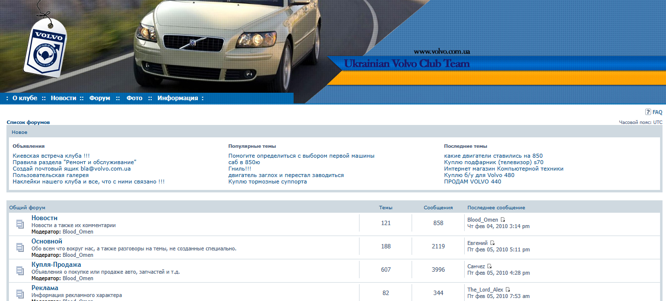The height and width of the screenshot is (301, 666).
Task: Open topic Куплю б/у для Volvo 480
Action: tap(479, 175)
